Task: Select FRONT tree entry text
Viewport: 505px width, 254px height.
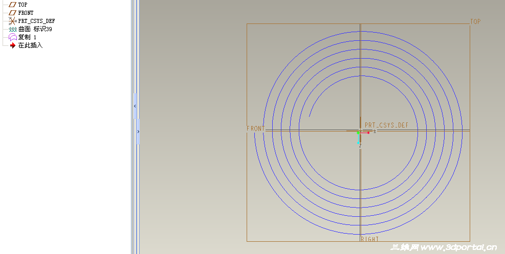Action: (26, 13)
